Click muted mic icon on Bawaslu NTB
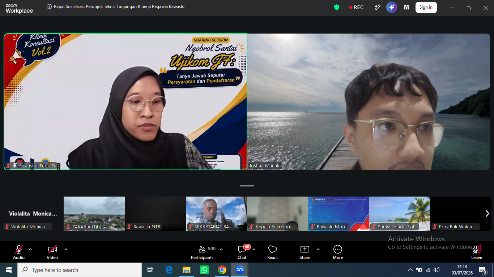 point(129,227)
